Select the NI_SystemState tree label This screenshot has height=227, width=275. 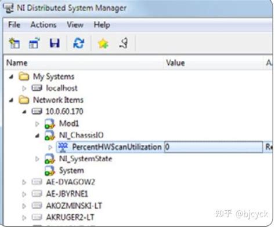[x=86, y=159]
